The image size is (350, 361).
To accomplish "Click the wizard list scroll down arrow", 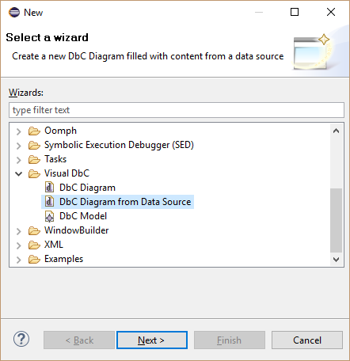I will [x=336, y=260].
